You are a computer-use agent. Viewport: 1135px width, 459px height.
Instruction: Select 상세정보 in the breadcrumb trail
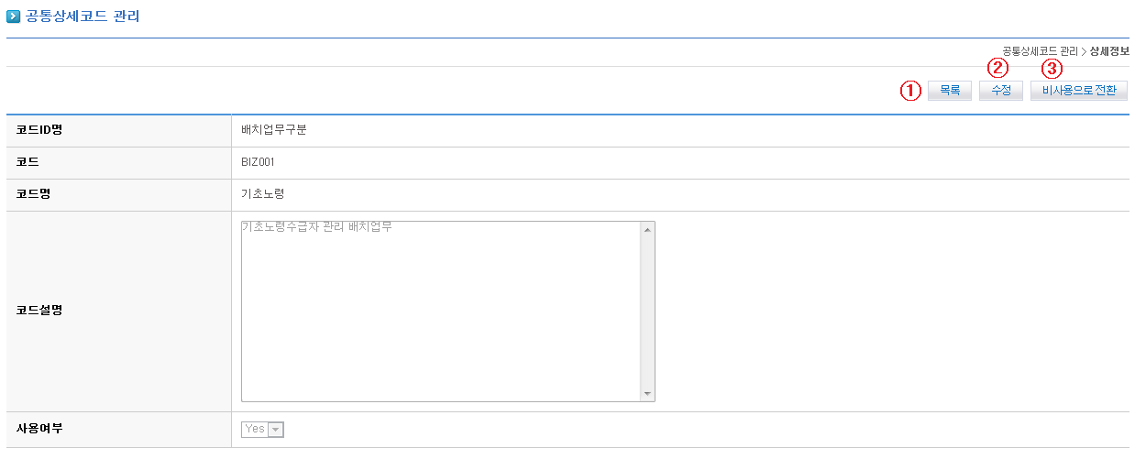[1109, 51]
